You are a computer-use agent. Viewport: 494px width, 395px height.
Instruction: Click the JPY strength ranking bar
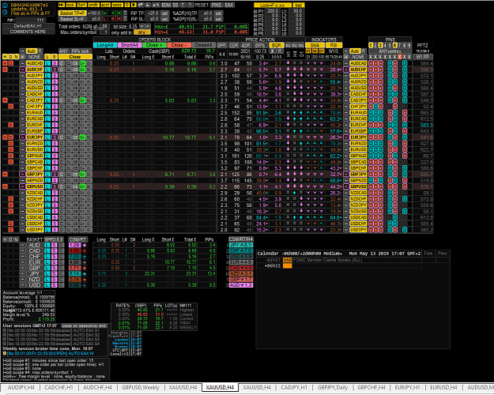coord(241,245)
